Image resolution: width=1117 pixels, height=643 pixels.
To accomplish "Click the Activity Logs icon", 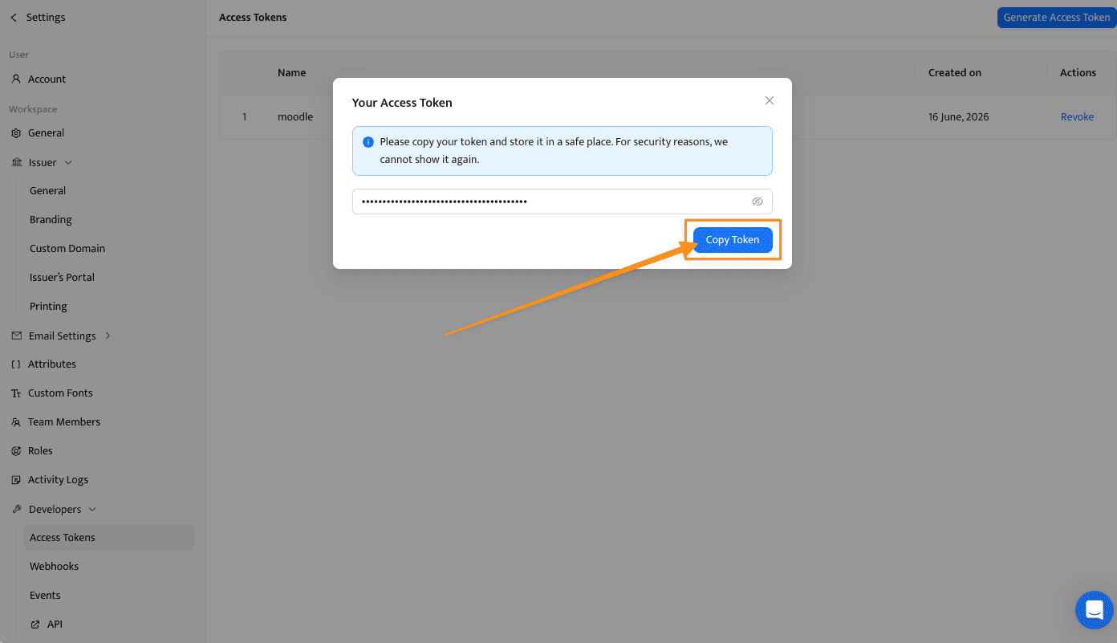I will [x=16, y=480].
